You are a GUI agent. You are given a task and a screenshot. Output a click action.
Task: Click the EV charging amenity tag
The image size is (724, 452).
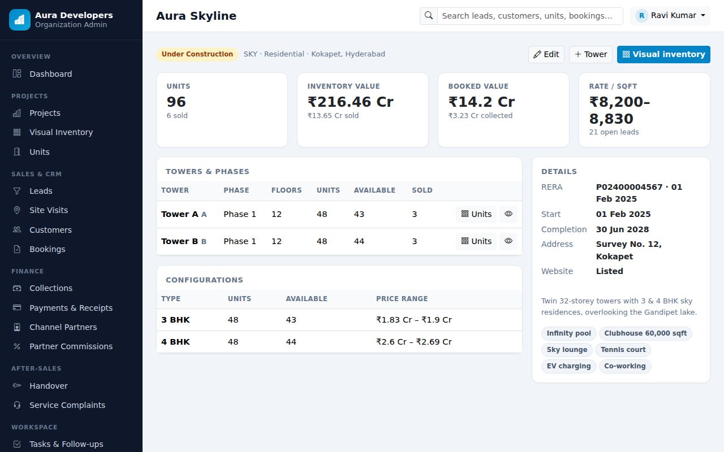pyautogui.click(x=569, y=366)
